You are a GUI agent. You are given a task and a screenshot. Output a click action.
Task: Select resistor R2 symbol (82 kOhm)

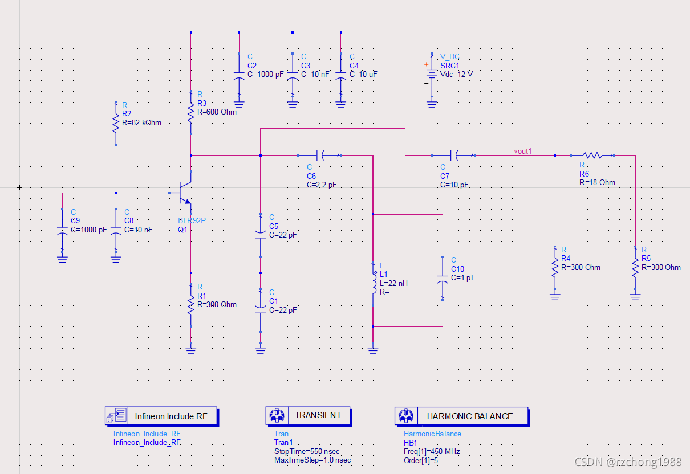point(116,125)
